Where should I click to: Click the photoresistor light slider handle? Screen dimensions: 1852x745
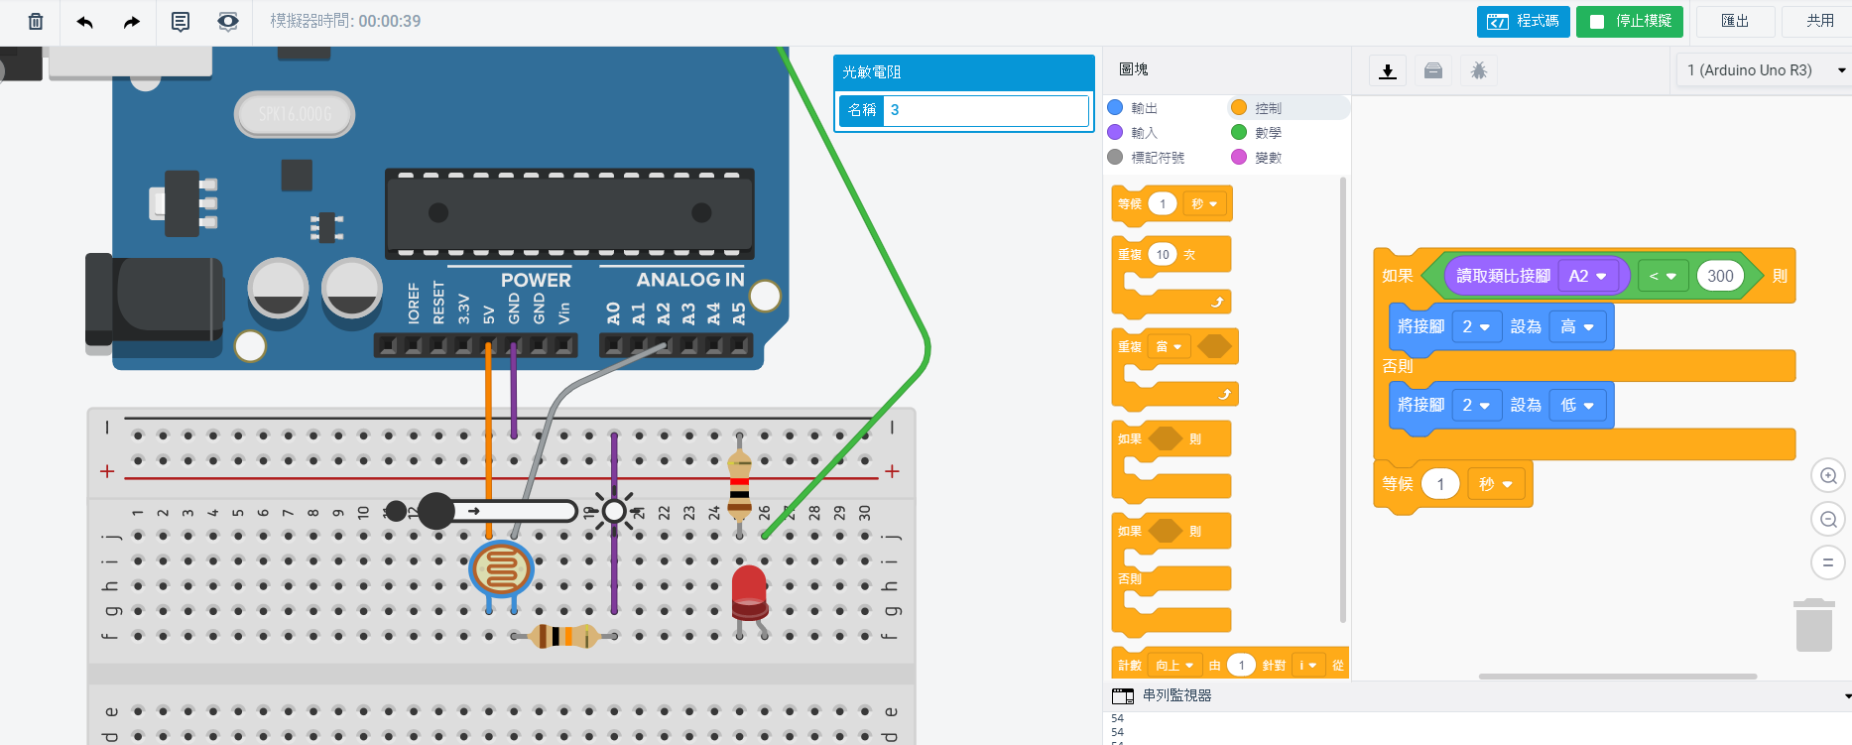point(435,511)
